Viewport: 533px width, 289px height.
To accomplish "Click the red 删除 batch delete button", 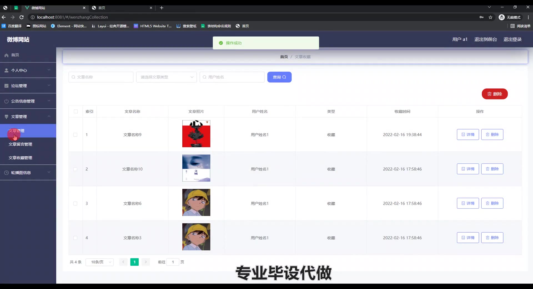I will coord(494,94).
